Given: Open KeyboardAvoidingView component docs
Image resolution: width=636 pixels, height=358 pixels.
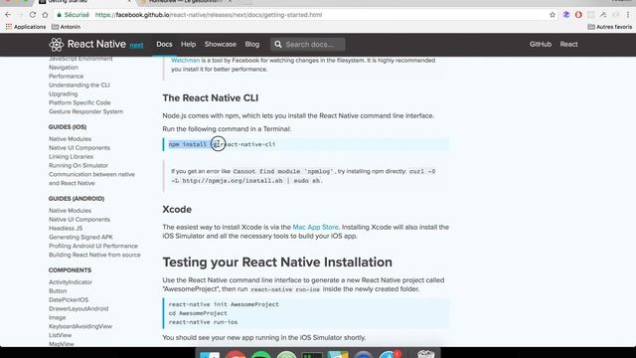Looking at the screenshot, I should 80,327.
